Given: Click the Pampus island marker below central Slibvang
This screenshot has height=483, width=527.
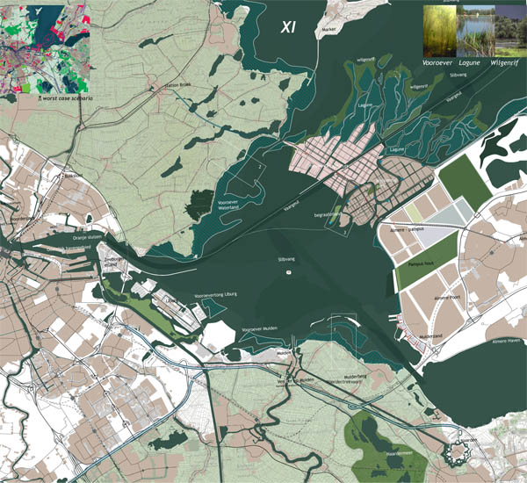Looking at the screenshot, I should point(288,272).
